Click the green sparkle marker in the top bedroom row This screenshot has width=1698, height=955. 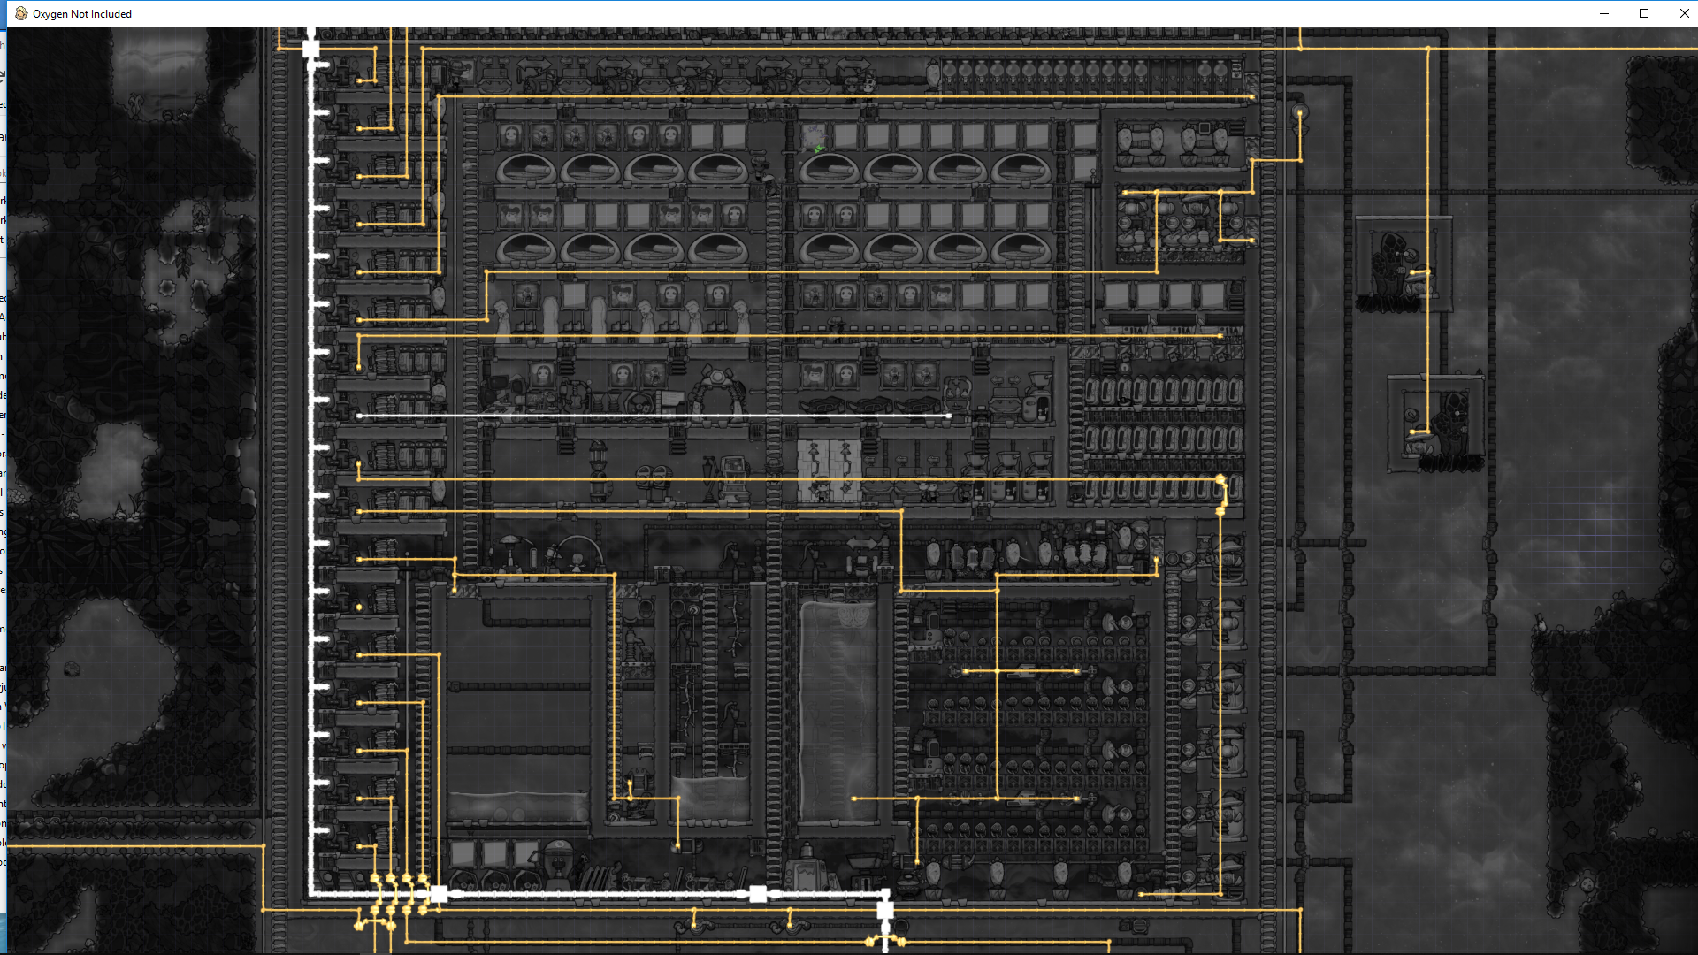[x=818, y=148]
